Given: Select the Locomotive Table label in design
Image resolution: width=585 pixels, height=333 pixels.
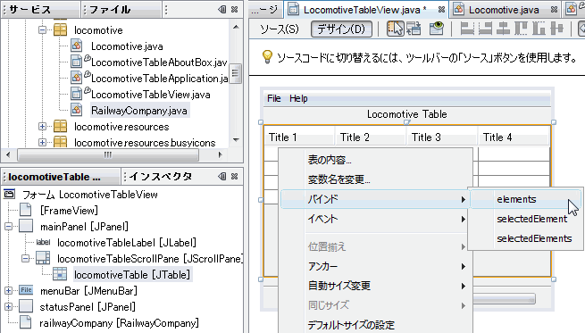Looking at the screenshot, I should pos(406,114).
